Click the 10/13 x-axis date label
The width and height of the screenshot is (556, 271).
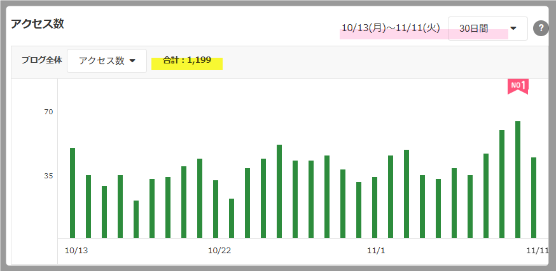point(76,251)
